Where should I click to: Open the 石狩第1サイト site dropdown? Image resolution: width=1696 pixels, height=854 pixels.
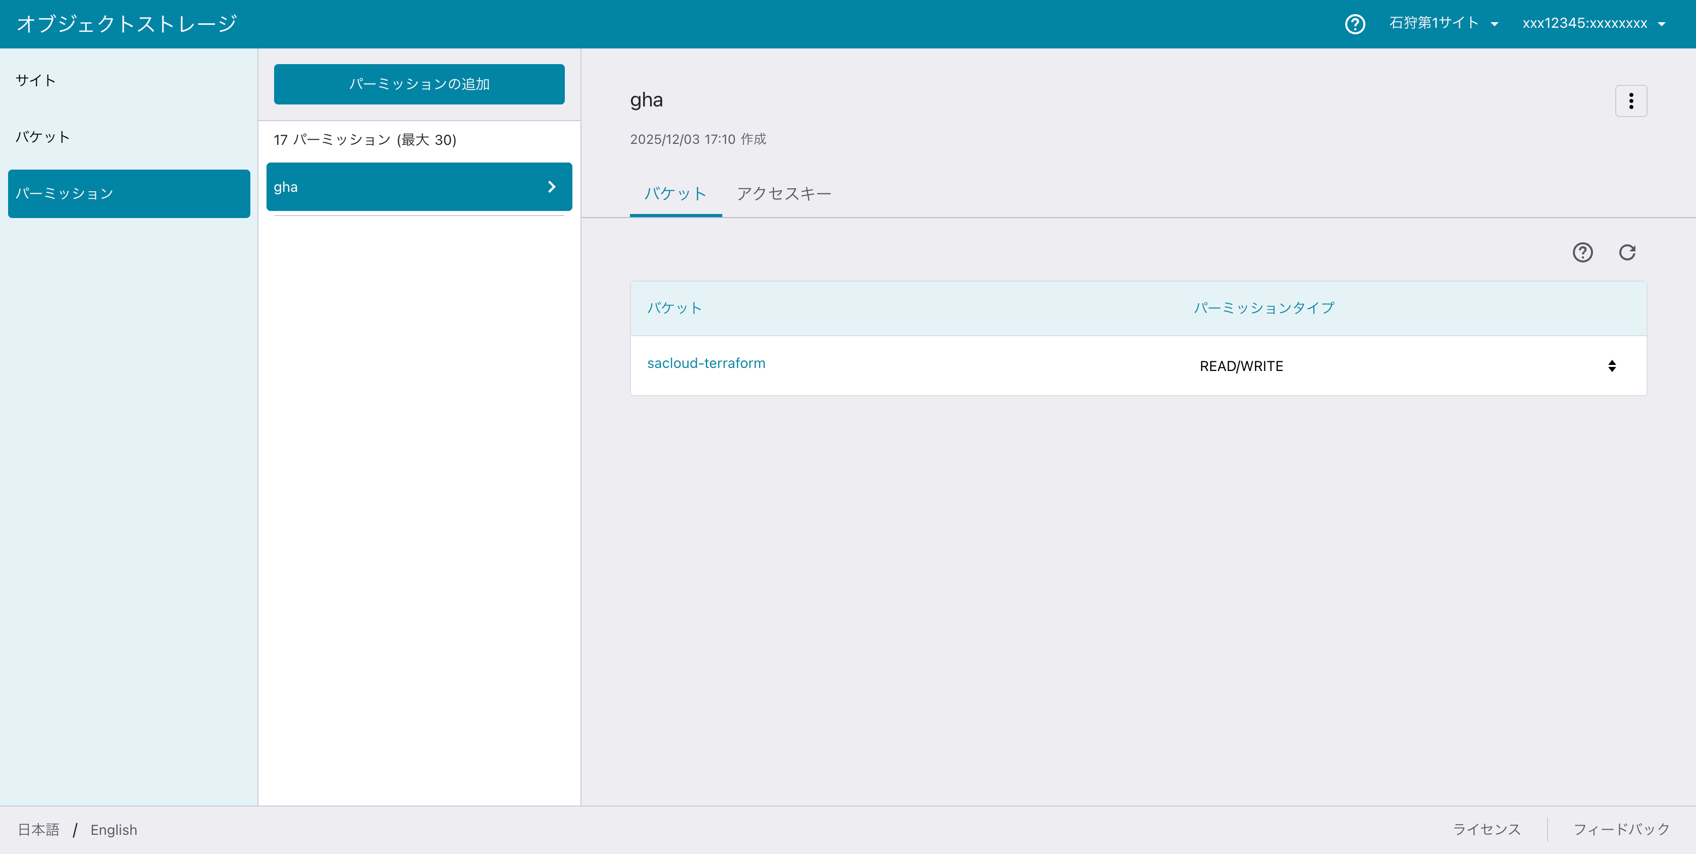tap(1443, 24)
